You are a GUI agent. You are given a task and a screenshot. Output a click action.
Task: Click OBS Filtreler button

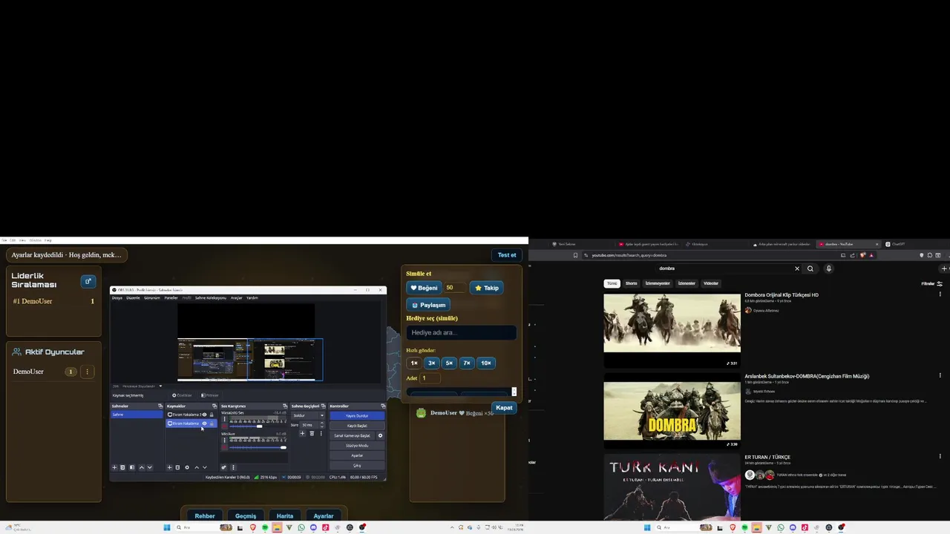point(210,395)
